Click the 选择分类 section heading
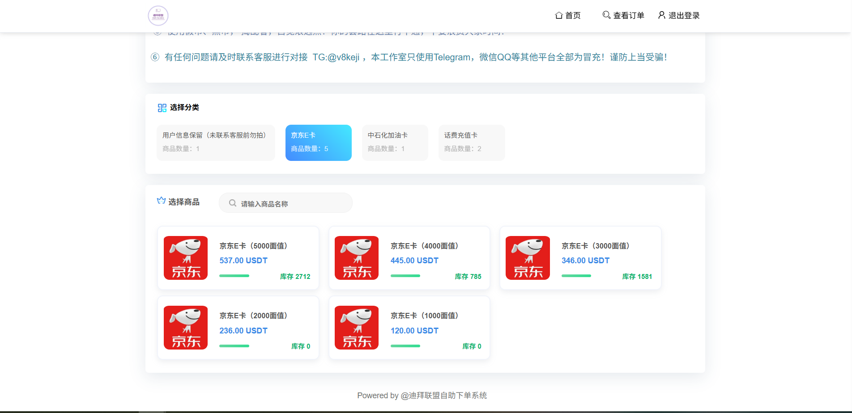The width and height of the screenshot is (852, 413). 184,108
